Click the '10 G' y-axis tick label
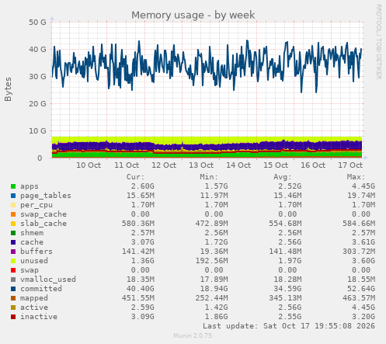Viewport: 386px width, 344px height. [x=37, y=131]
